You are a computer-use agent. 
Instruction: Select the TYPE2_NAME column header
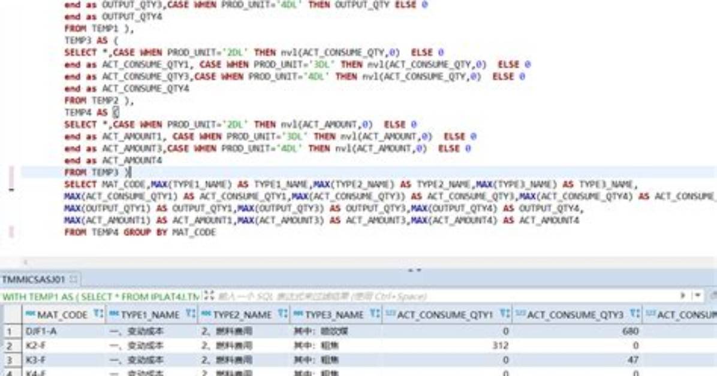pos(244,314)
